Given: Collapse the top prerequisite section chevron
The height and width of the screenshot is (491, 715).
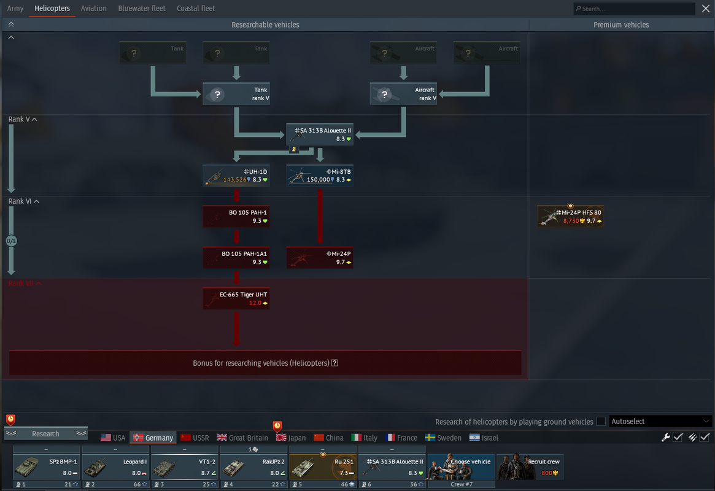Looking at the screenshot, I should pos(11,37).
